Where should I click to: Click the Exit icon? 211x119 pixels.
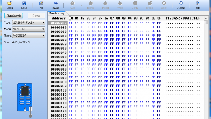coord(198,5)
